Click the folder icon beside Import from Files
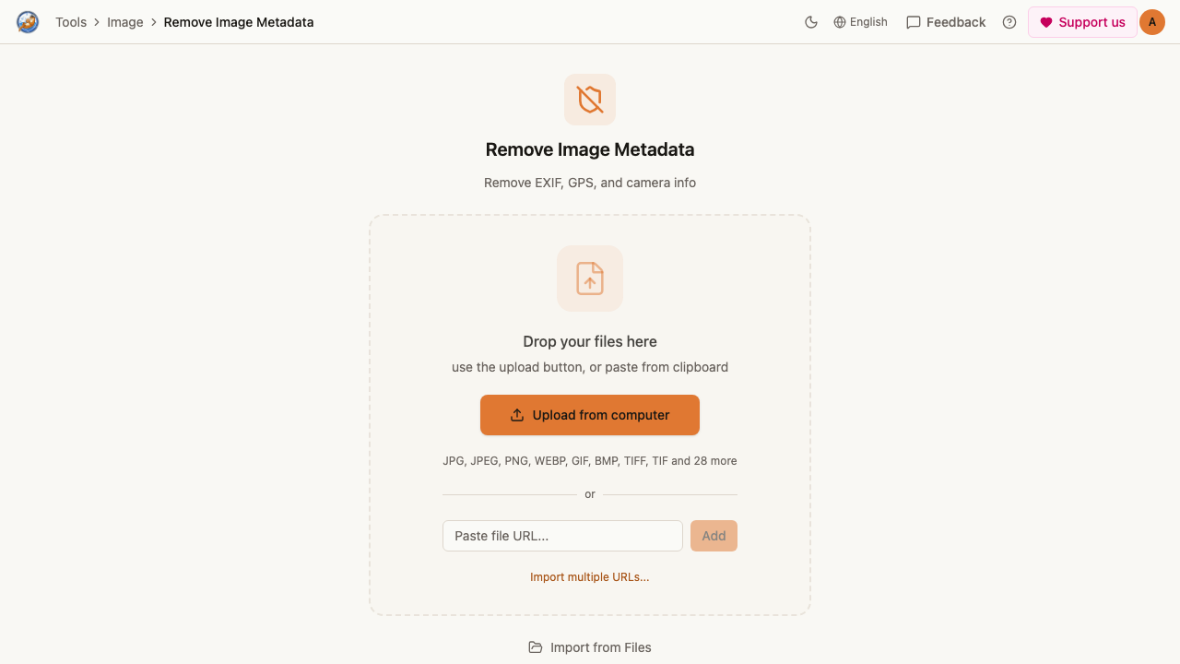The height and width of the screenshot is (664, 1180). [x=536, y=647]
